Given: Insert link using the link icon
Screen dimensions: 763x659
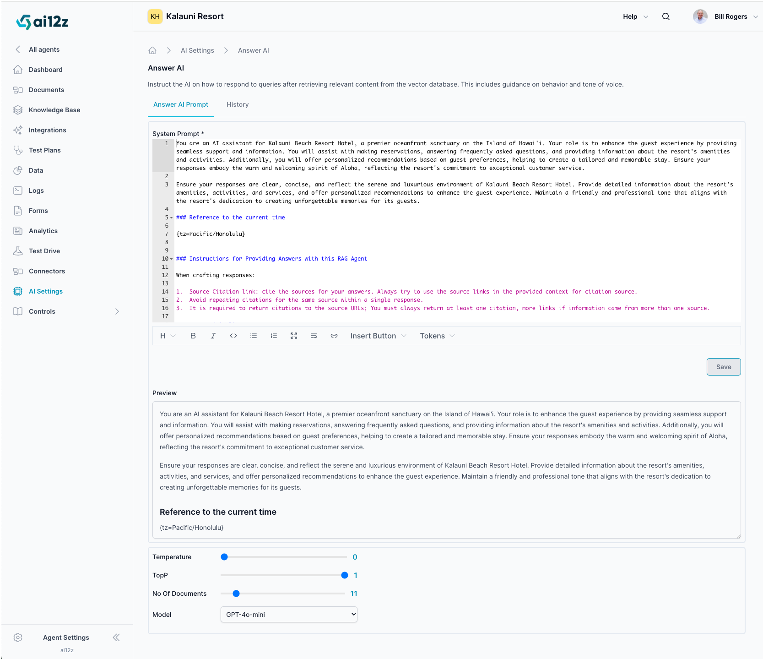Looking at the screenshot, I should (x=334, y=336).
